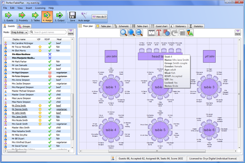Select table 6 on the floor plan
The image size is (245, 163).
(209, 130)
